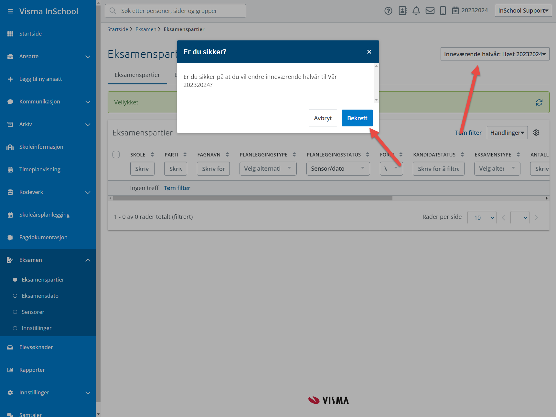Screen dimensions: 556x417
Task: Open the messages envelope icon
Action: (430, 11)
